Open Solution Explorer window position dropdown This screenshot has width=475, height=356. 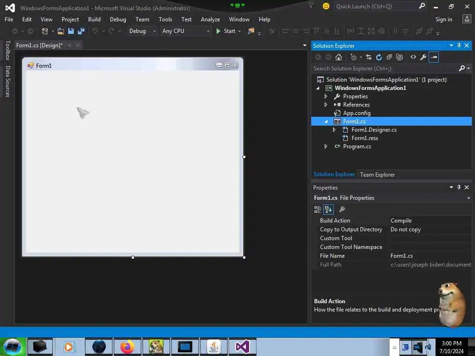(x=451, y=45)
